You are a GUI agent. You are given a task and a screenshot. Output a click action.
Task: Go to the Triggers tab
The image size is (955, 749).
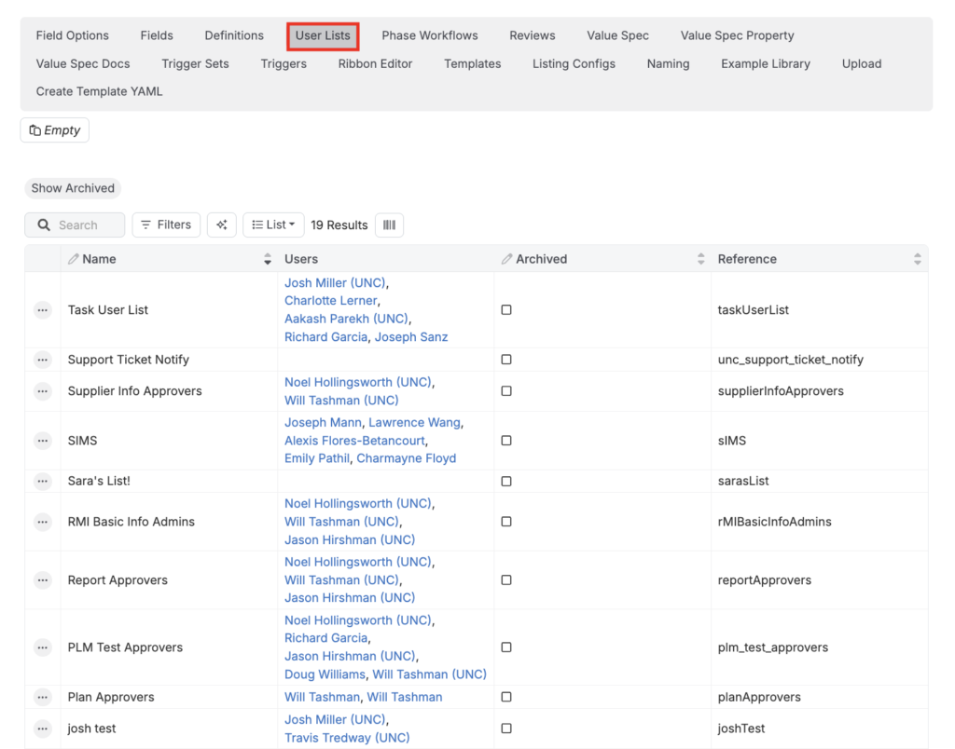point(284,64)
